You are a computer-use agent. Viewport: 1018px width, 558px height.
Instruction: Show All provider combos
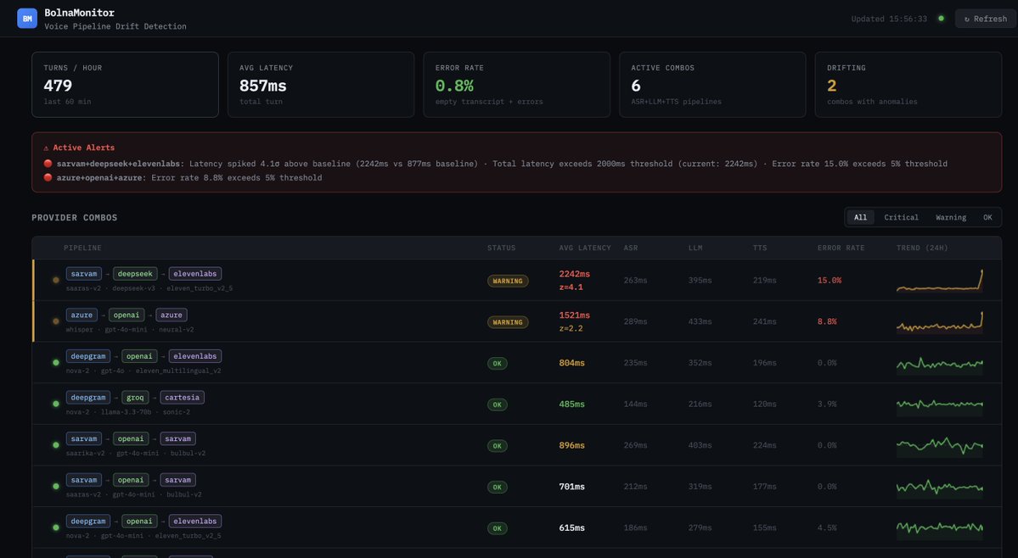tap(860, 218)
